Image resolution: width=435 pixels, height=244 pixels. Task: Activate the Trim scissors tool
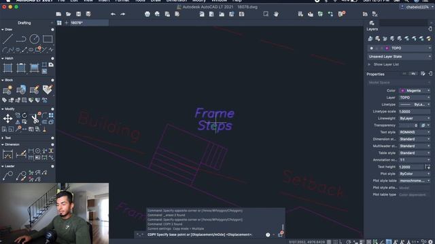tap(35, 119)
